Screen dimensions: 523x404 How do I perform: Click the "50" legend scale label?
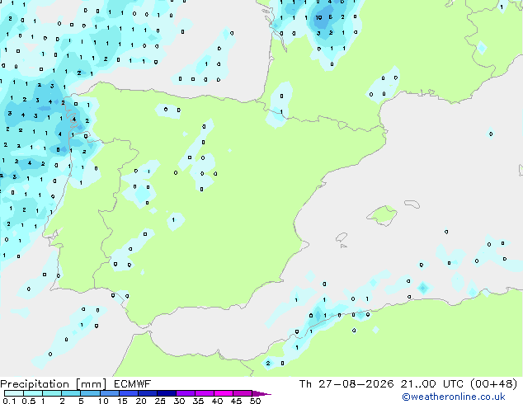click(255, 401)
